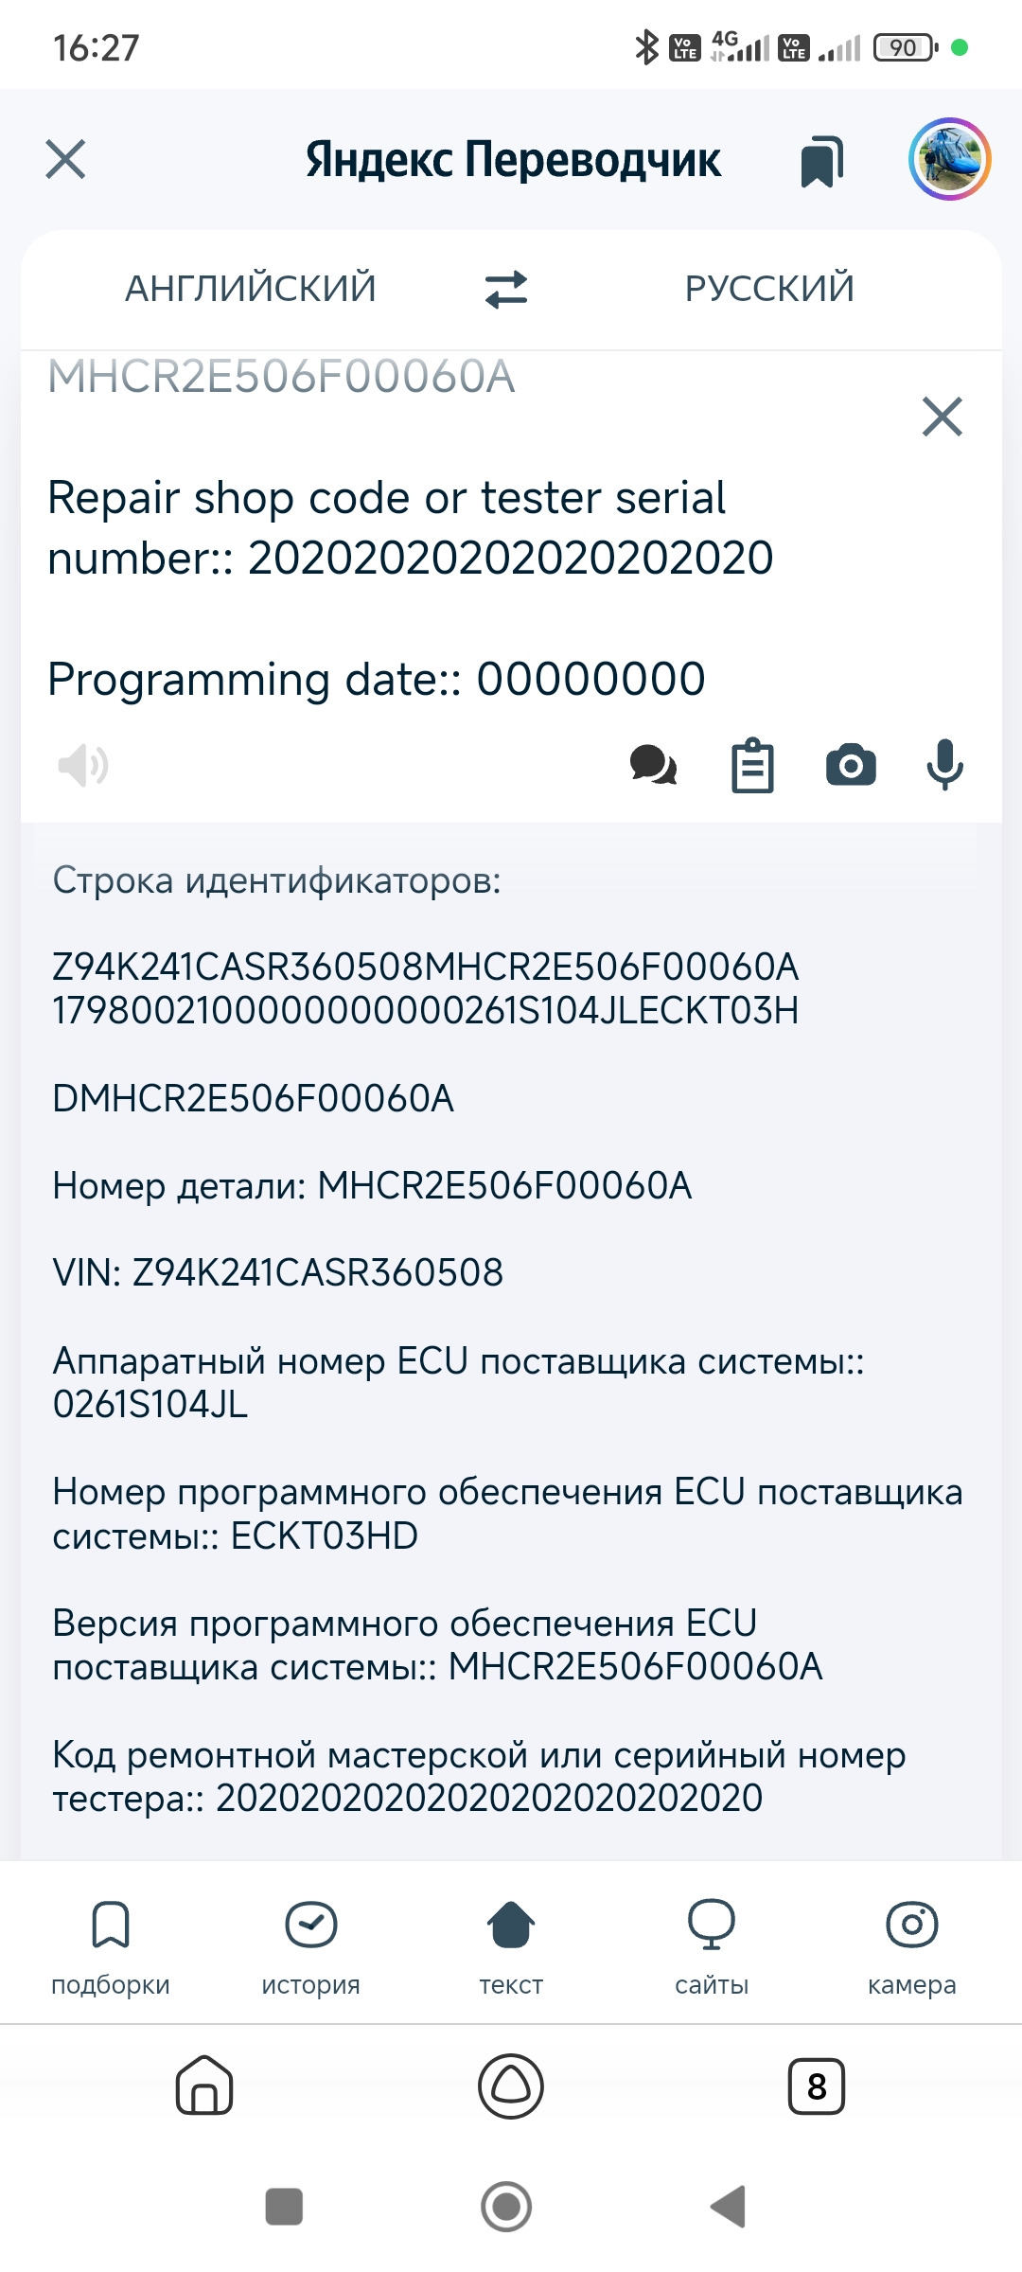Screen dimensions: 1022x2272
Task: Choose target language РУССКИЙ
Action: (x=769, y=289)
